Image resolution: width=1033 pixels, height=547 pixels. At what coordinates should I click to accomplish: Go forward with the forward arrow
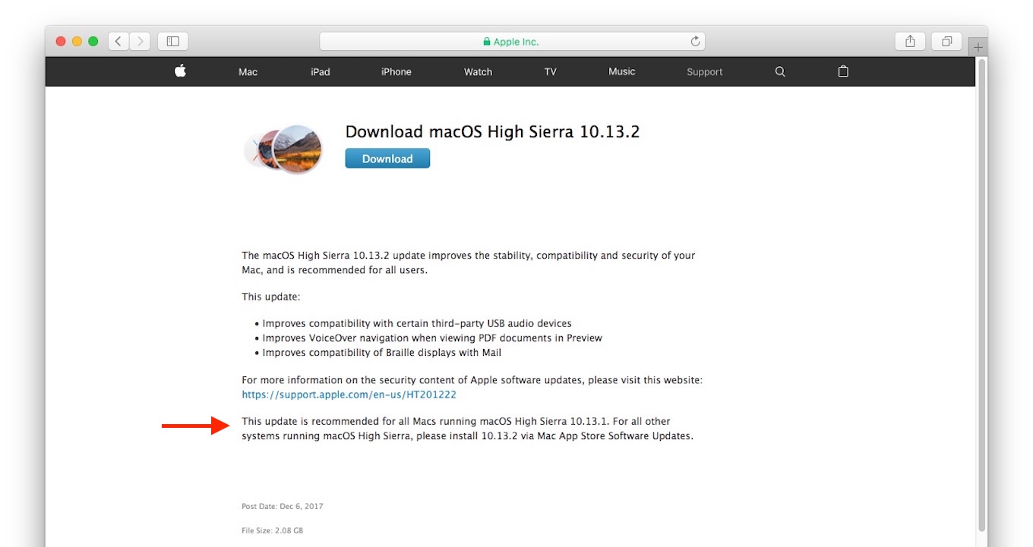(139, 42)
